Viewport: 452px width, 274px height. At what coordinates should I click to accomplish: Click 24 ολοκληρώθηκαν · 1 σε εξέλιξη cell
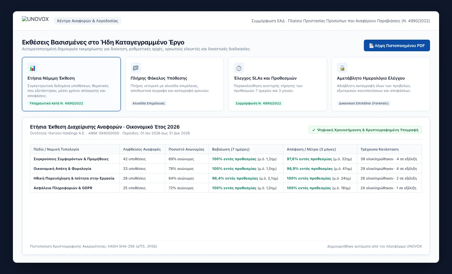pyautogui.click(x=389, y=188)
